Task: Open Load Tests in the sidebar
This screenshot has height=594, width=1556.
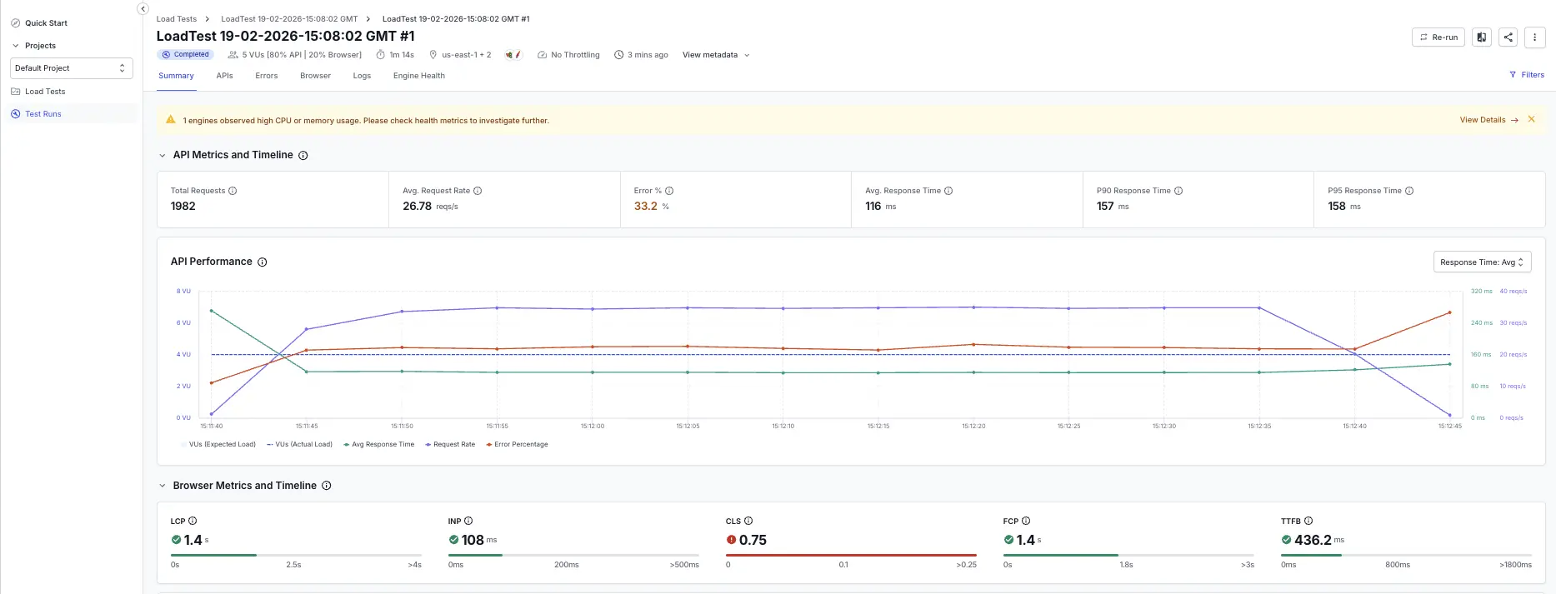Action: [x=45, y=92]
